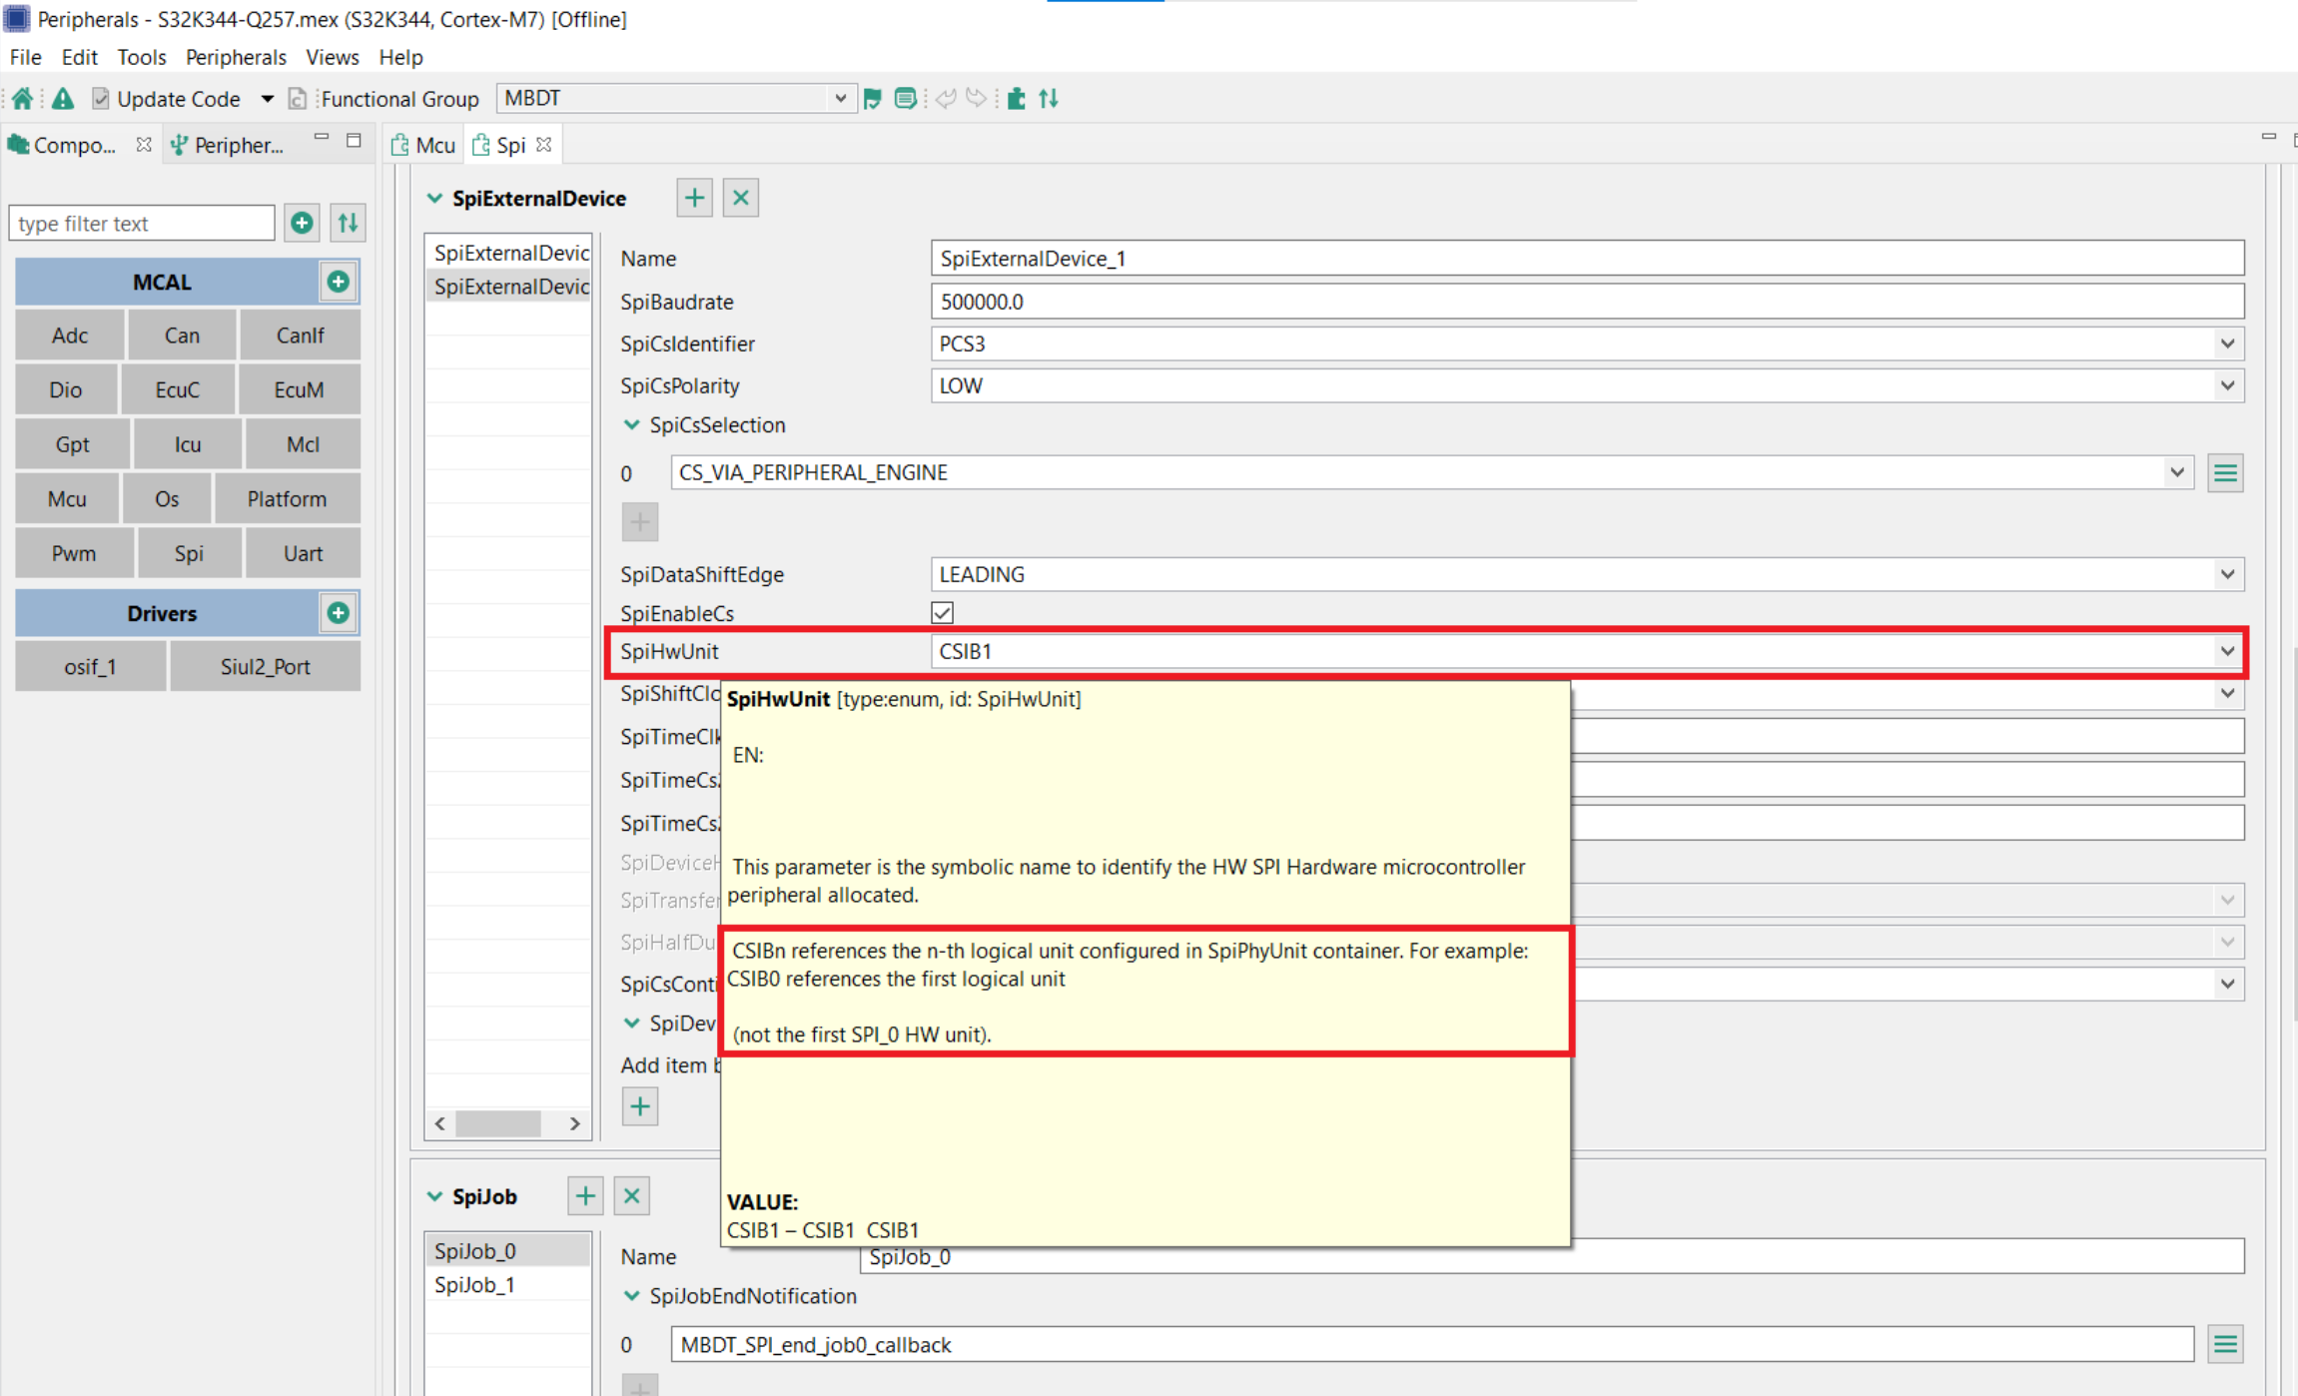2298x1396 pixels.
Task: Click the X button next to SpiJob
Action: 631,1195
